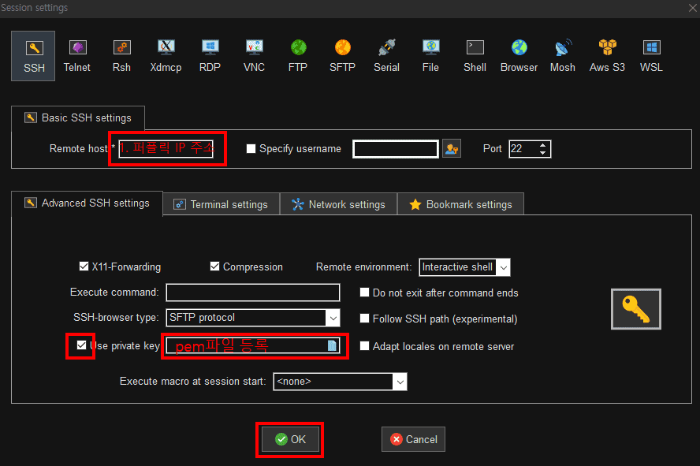Select the Aws S3 session type
This screenshot has height=466, width=700.
pyautogui.click(x=607, y=56)
